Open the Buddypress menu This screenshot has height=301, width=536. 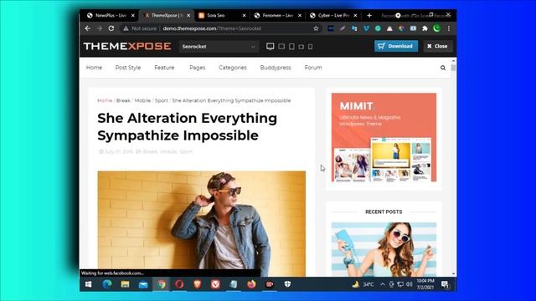(x=276, y=68)
